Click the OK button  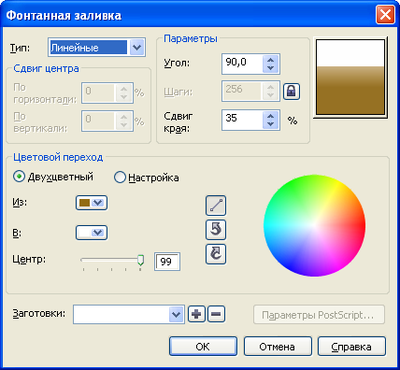tap(203, 346)
